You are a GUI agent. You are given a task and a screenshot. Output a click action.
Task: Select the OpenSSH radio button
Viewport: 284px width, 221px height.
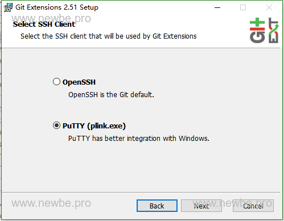(56, 82)
